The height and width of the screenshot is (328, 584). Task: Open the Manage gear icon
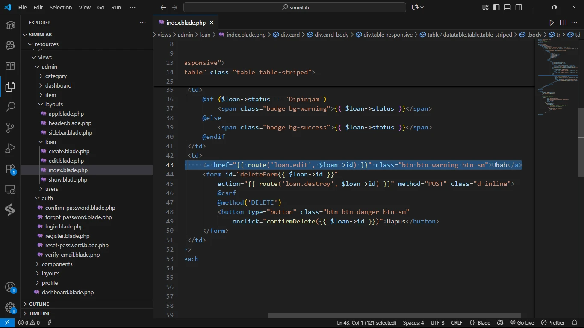coord(10,307)
